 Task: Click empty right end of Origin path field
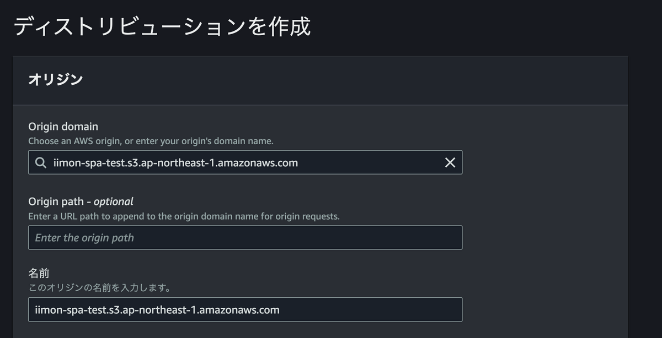tap(430, 238)
